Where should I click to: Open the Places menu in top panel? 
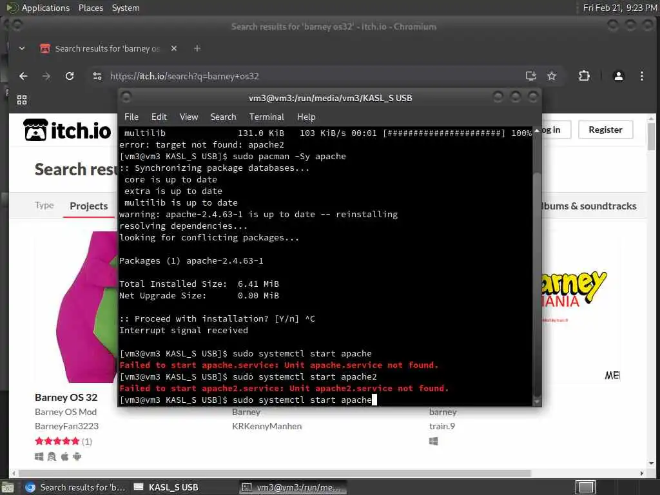(x=91, y=8)
